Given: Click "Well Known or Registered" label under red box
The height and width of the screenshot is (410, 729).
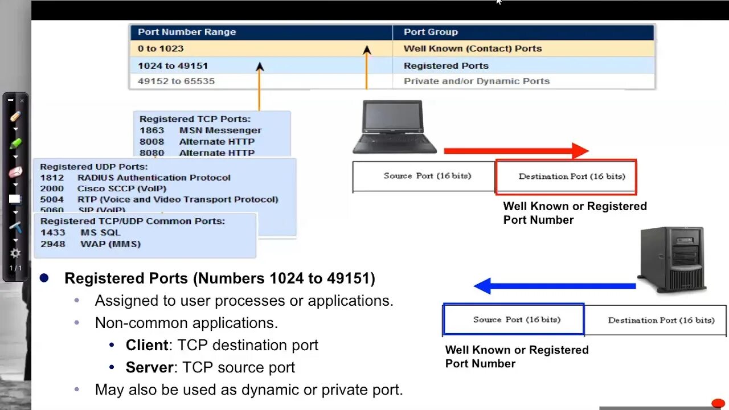Looking at the screenshot, I should pos(575,206).
